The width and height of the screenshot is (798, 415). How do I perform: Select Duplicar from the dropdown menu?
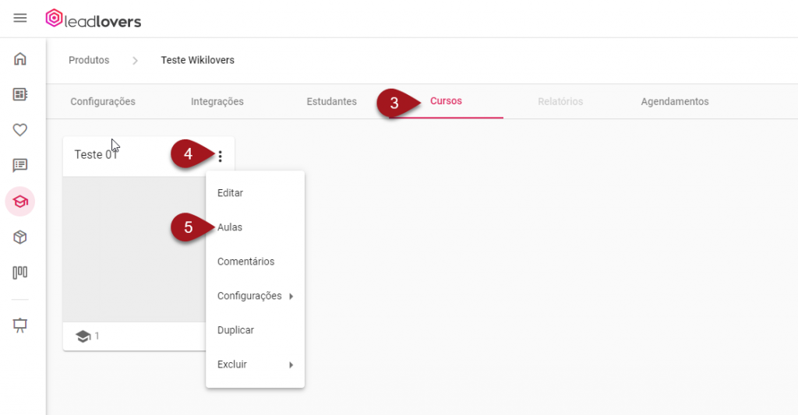coord(235,330)
